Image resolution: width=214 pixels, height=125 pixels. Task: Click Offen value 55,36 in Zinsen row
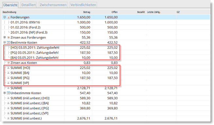pos(113,37)
